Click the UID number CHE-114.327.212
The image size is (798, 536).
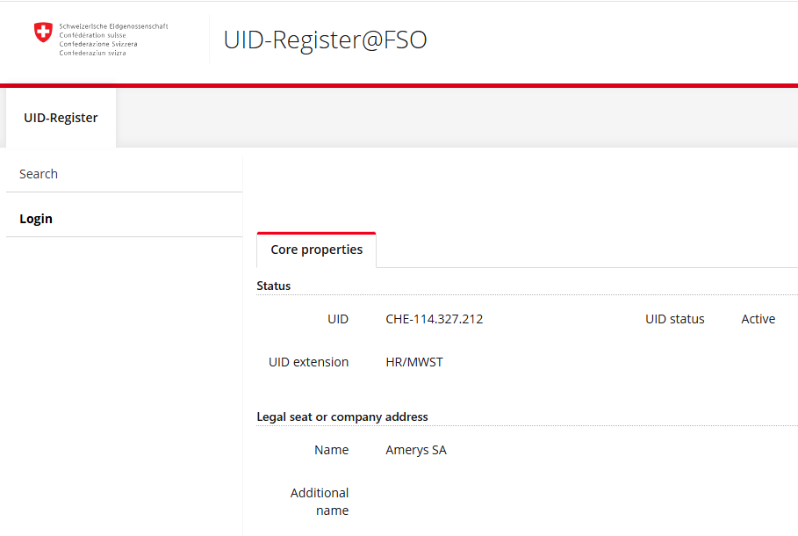pyautogui.click(x=434, y=319)
